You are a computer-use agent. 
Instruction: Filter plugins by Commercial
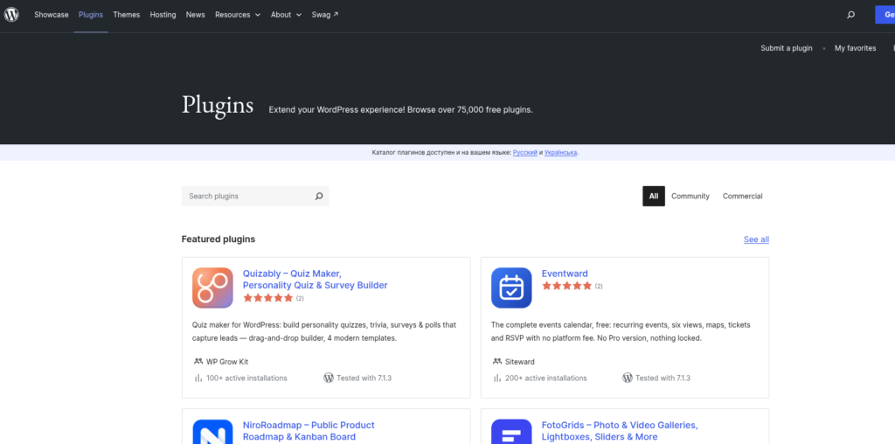742,196
